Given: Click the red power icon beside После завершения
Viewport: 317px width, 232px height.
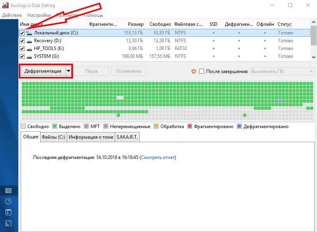Looking at the screenshot, I should pyautogui.click(x=193, y=71).
